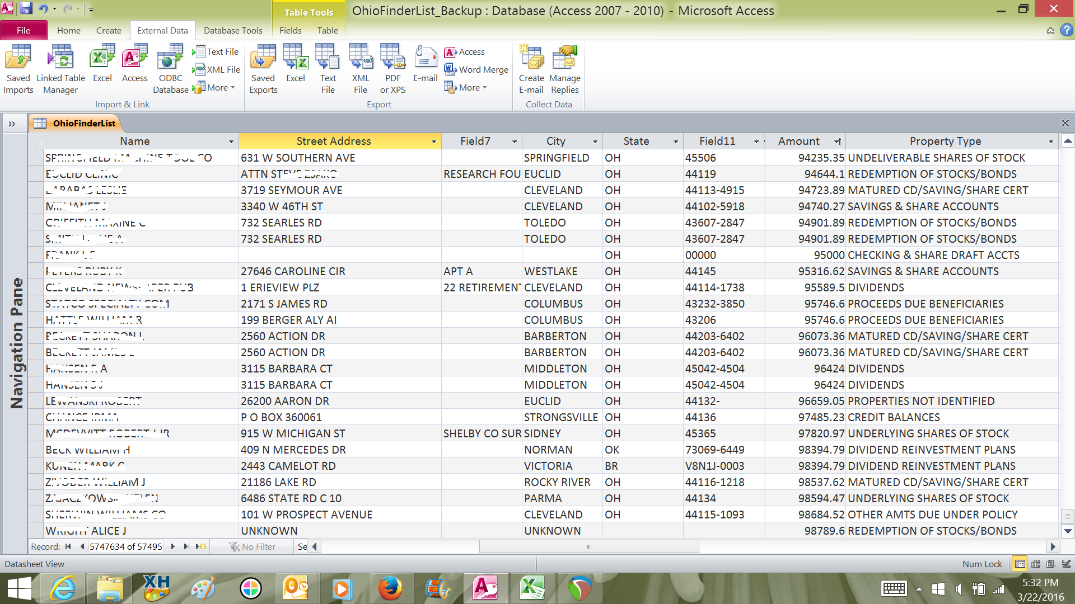Open Linked Table Manager
The image size is (1075, 604).
point(60,69)
